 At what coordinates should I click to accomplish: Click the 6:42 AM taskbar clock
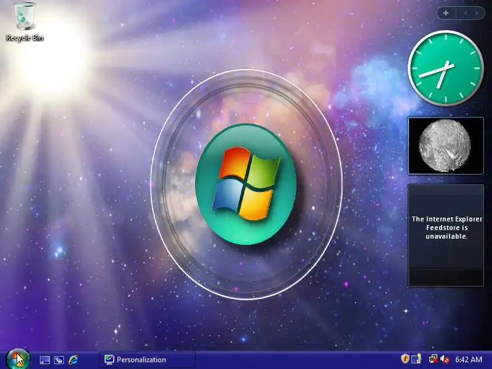coord(469,360)
